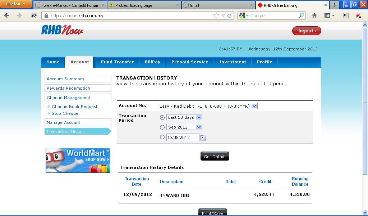Click the scrollbar down arrow
Image resolution: width=368 pixels, height=216 pixels.
pos(365,212)
